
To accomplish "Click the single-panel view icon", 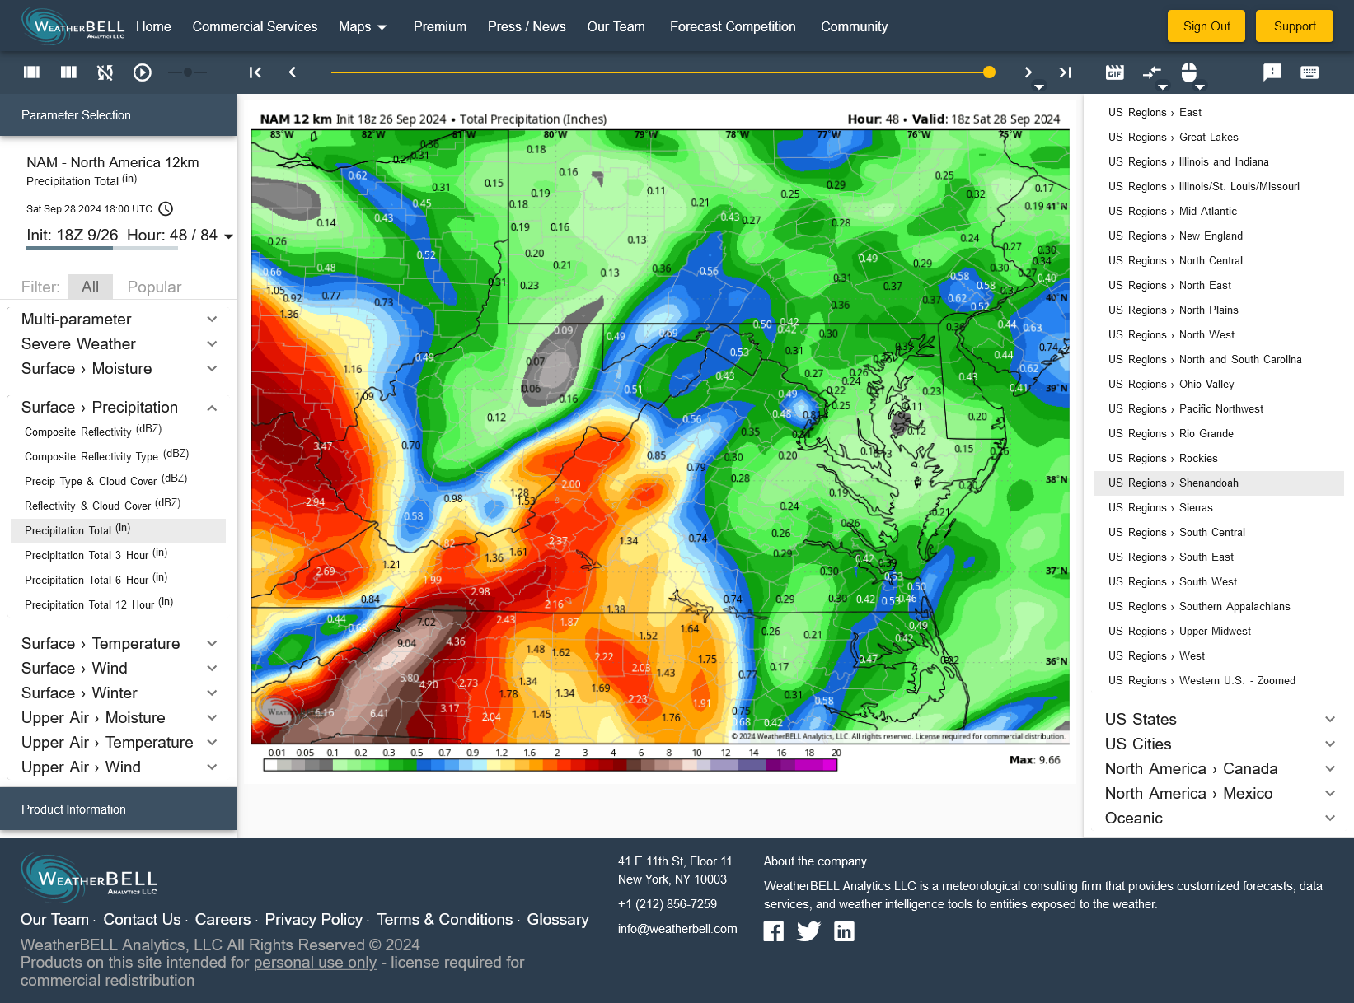I will pyautogui.click(x=31, y=72).
